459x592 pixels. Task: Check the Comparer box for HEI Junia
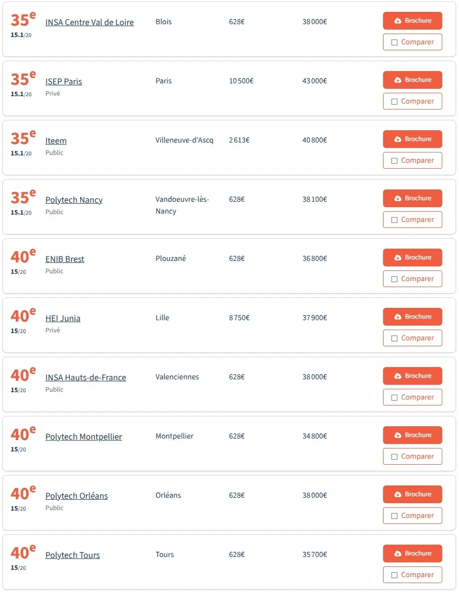[x=394, y=338]
